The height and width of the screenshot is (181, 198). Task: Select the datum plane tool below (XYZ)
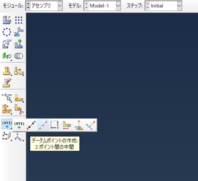(7, 136)
